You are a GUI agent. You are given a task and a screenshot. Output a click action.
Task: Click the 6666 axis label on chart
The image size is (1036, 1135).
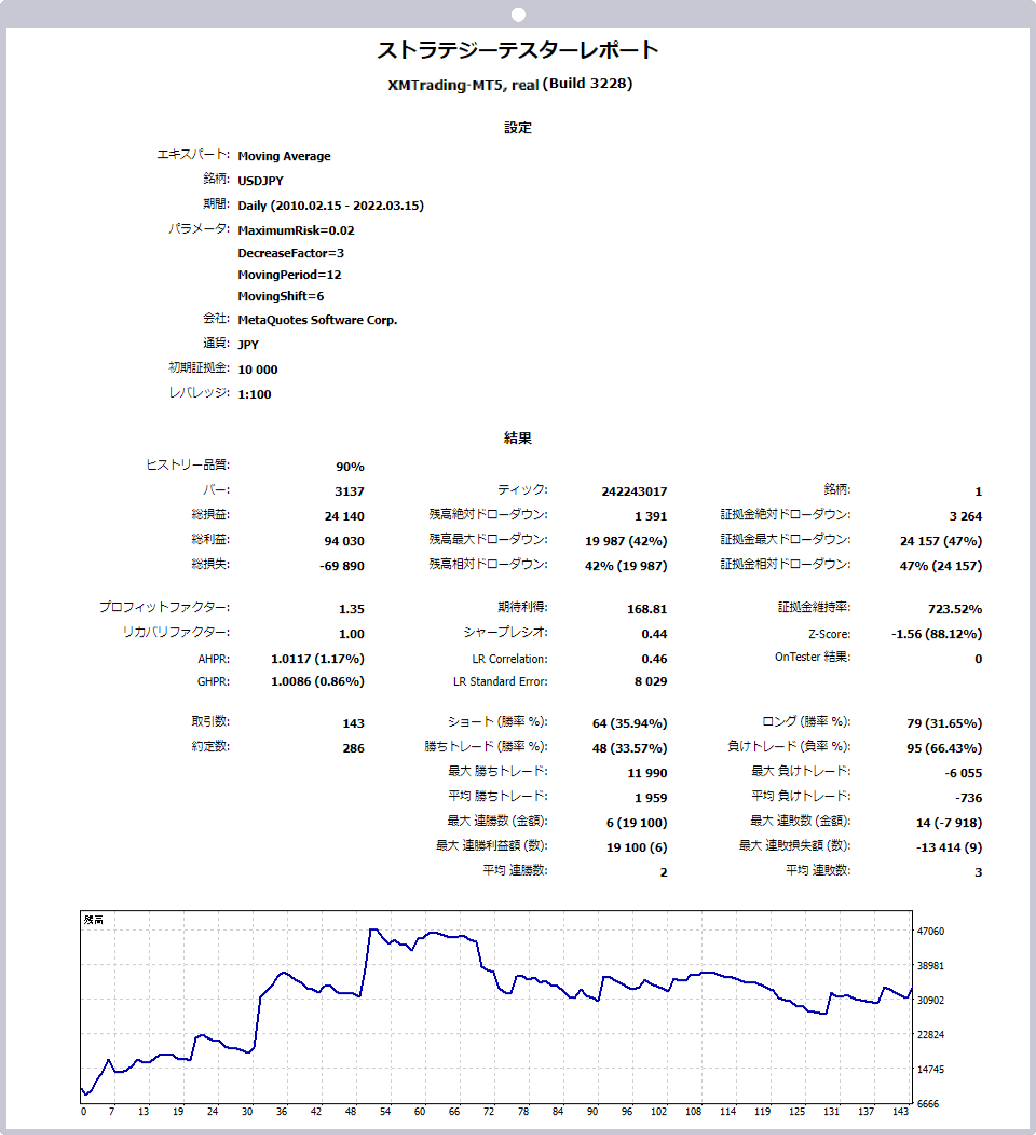tap(928, 1104)
